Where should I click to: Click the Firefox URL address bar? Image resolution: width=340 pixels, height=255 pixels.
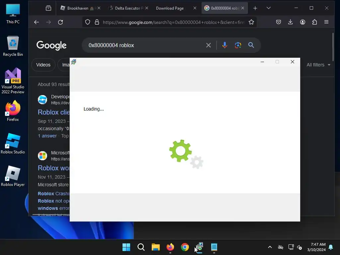point(173,22)
